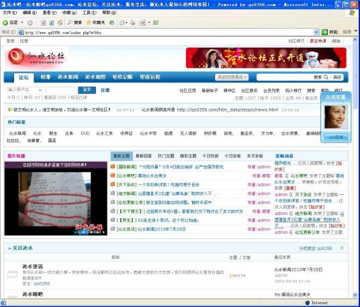360x307 pixels.
Task: Click the gray icon beside 地方新闻 topic
Action: [113, 193]
